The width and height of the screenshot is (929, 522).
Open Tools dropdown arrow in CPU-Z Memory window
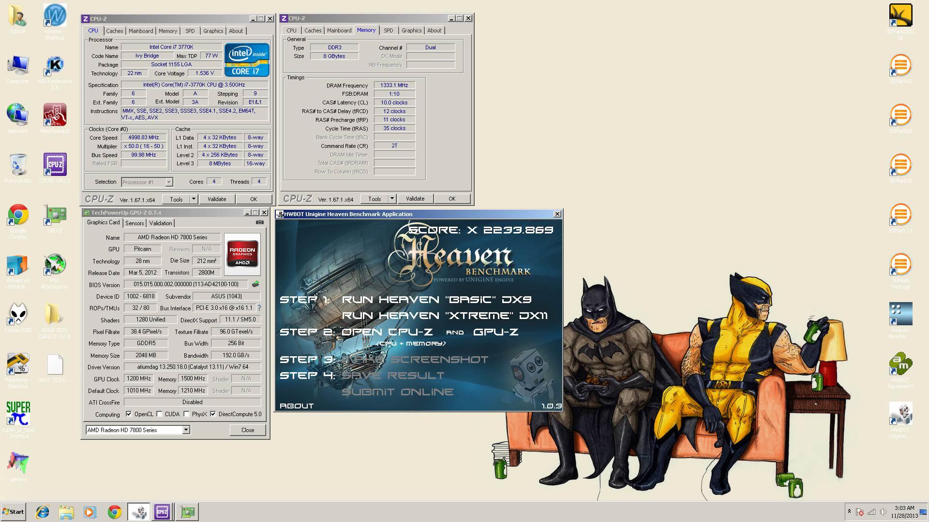pyautogui.click(x=392, y=199)
